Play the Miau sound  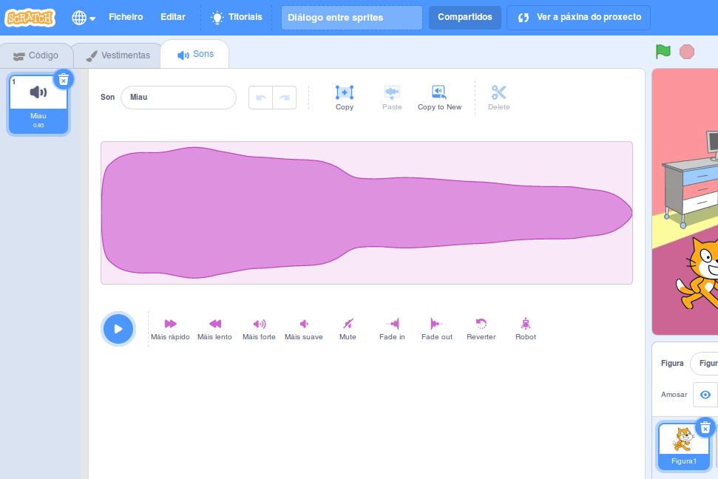118,329
